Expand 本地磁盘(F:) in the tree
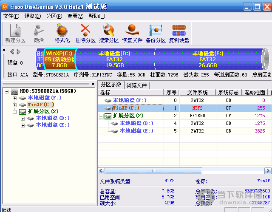The height and width of the screenshot is (212, 272). (x=14, y=98)
